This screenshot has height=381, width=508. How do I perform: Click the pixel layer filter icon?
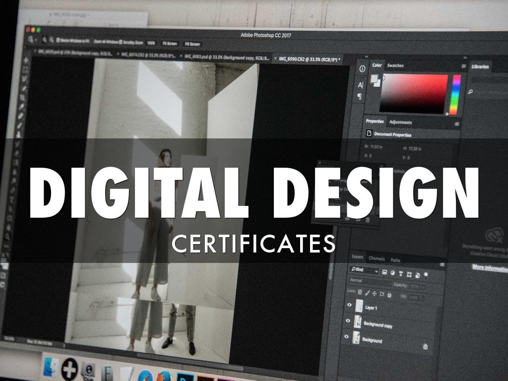[384, 272]
